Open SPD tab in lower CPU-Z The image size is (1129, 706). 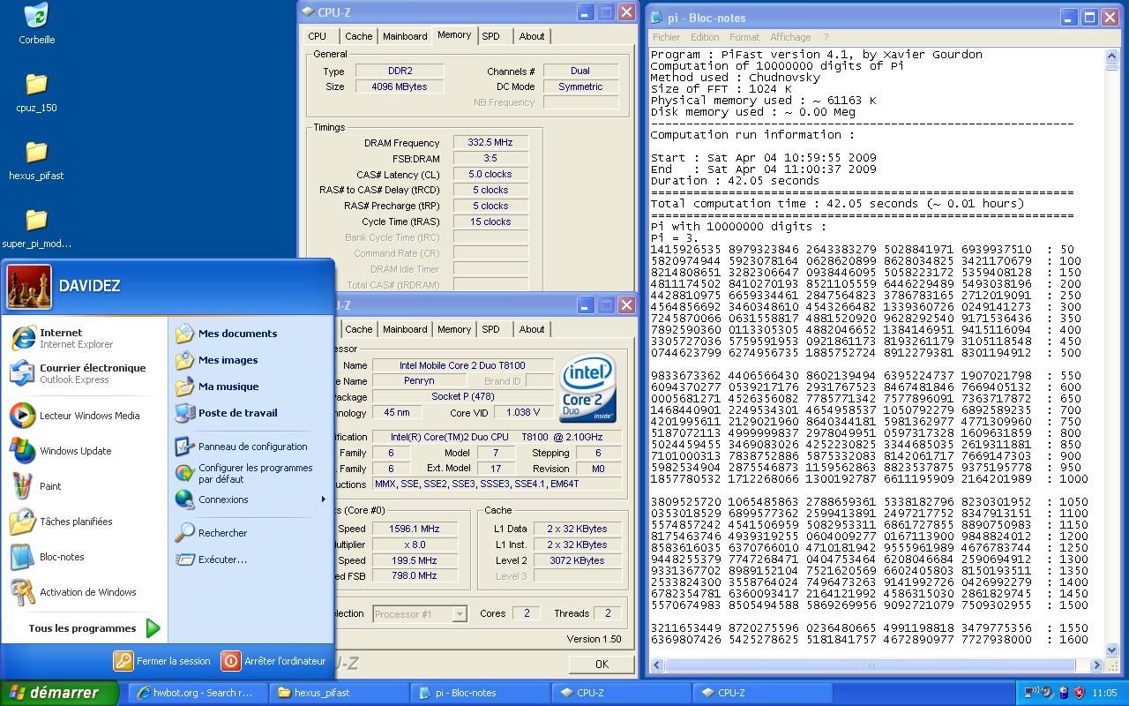(x=490, y=329)
